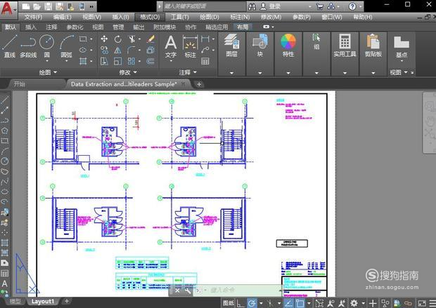Open the Layers (图层) panel button
This screenshot has height=308, width=436.
point(231,46)
